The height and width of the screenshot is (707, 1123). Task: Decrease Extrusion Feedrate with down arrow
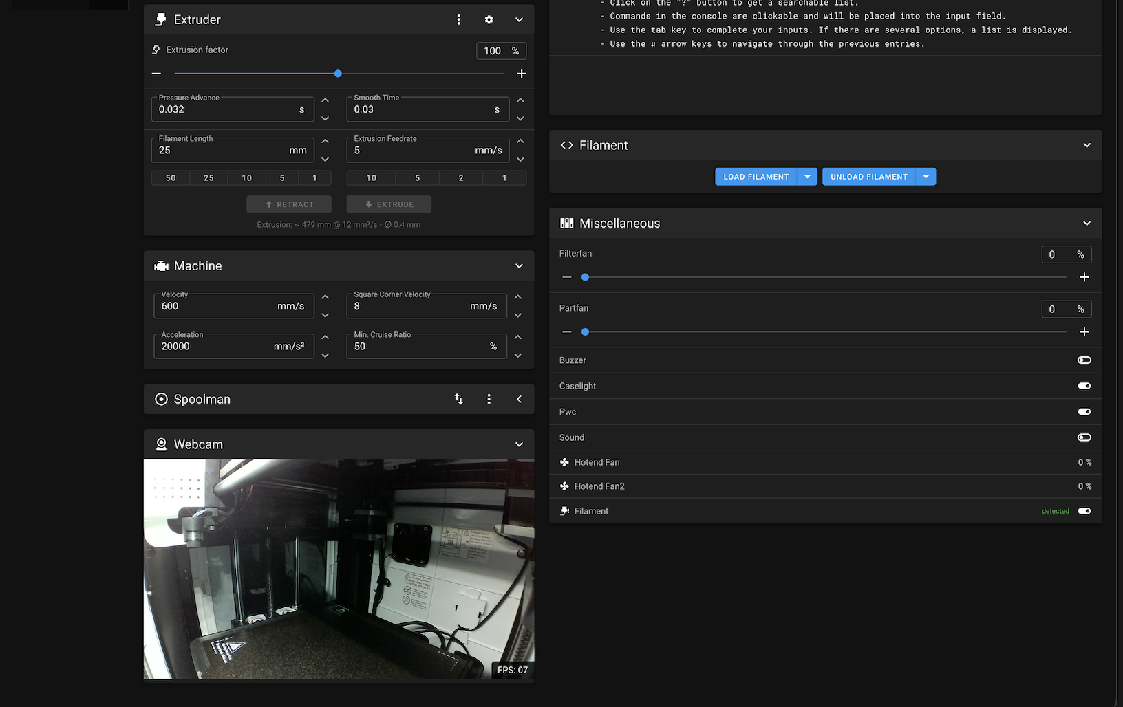pos(520,159)
